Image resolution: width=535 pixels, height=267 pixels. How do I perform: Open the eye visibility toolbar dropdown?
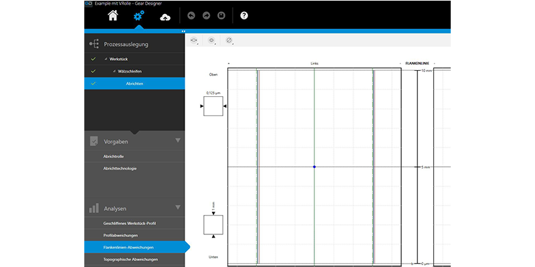point(211,40)
